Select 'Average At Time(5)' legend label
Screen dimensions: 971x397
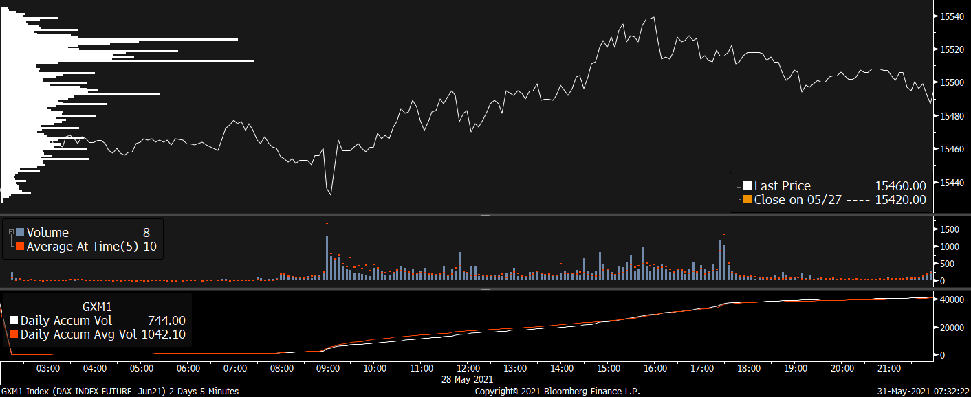point(83,246)
